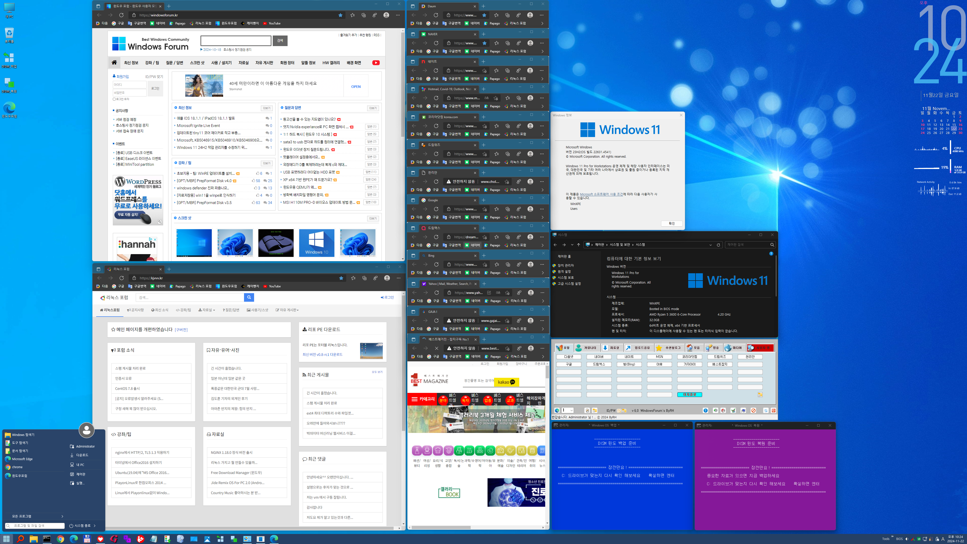Screen dimensions: 967x544
Task: Open recent locations dropdown in the 시스템 window
Action: coord(572,245)
